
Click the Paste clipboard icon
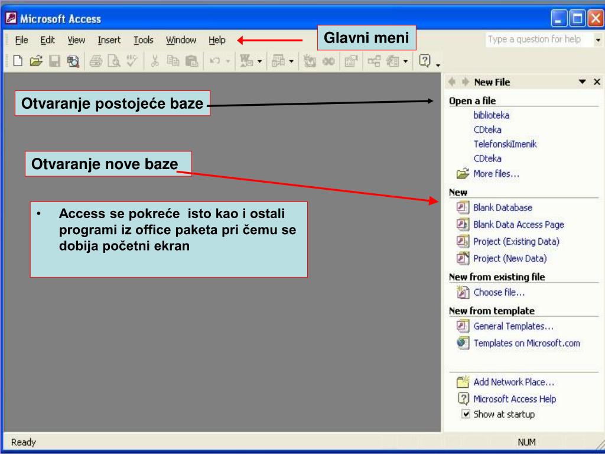[191, 61]
